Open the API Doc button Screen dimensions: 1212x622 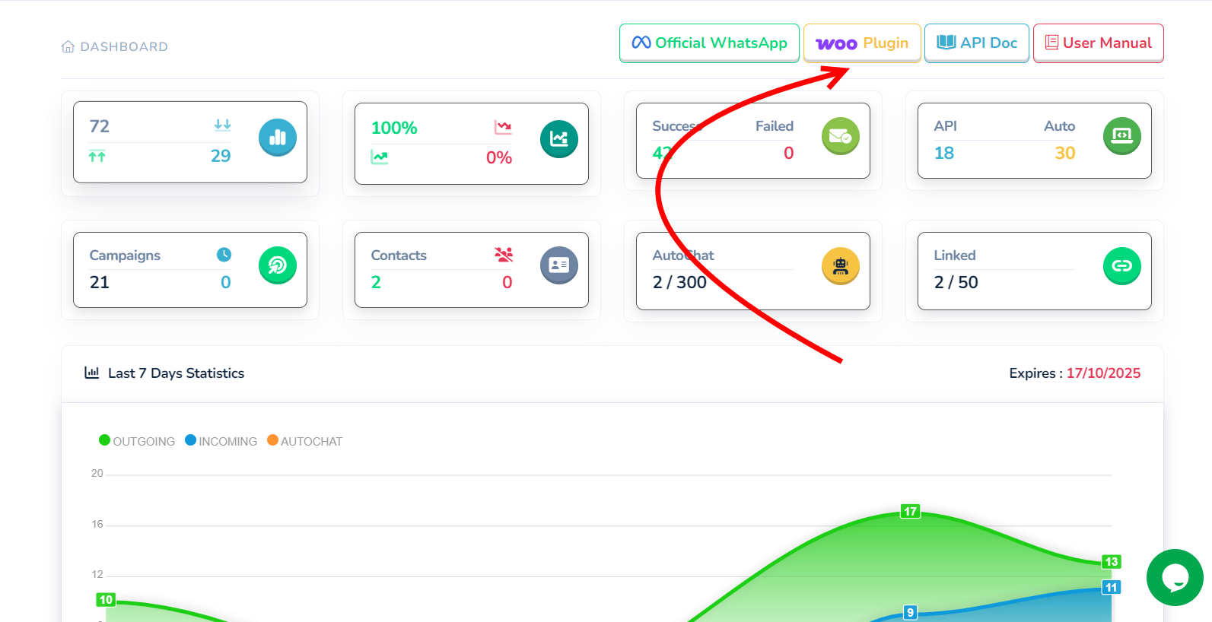[x=977, y=43]
